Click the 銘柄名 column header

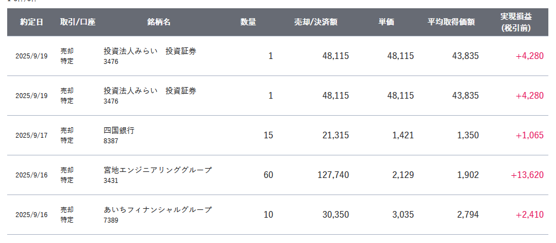[159, 22]
